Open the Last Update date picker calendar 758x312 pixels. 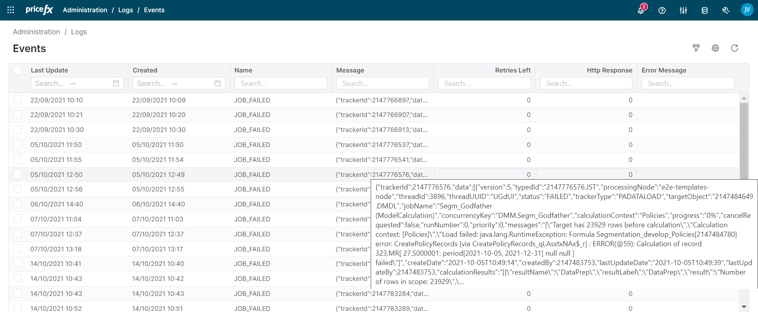(116, 83)
